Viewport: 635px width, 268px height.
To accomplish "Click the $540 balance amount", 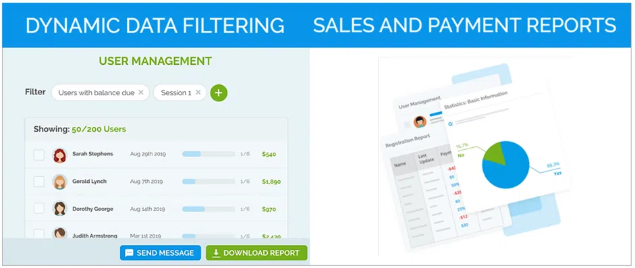I will [269, 154].
